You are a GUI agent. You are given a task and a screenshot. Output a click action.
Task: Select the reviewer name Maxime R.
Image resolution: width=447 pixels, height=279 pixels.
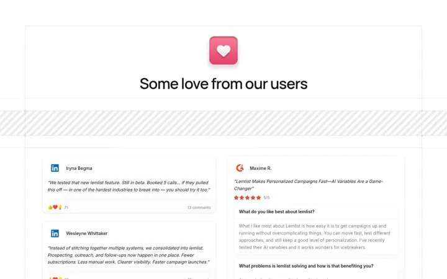pos(261,168)
